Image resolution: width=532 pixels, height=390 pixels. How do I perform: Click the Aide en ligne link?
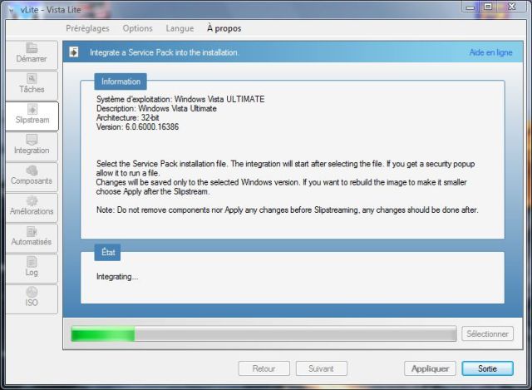point(490,52)
